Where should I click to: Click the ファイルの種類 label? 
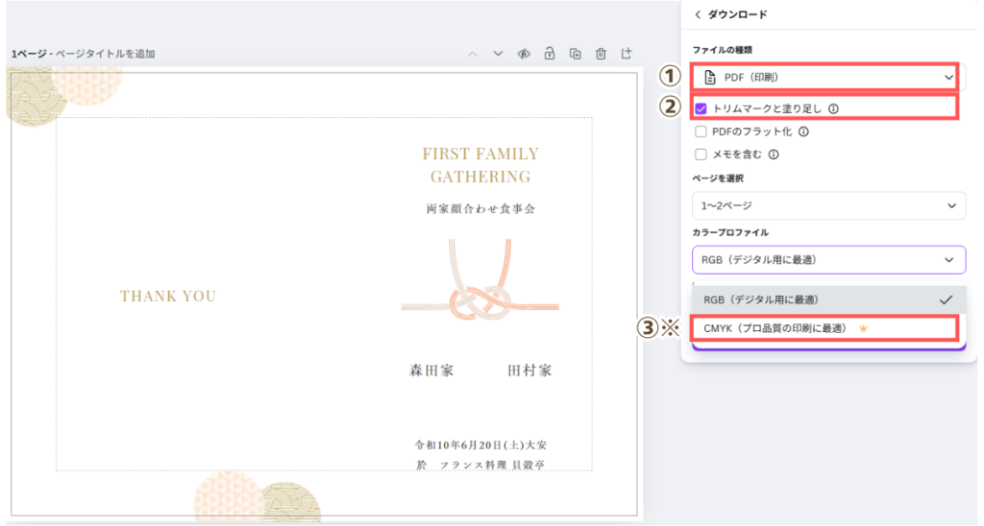click(x=723, y=50)
